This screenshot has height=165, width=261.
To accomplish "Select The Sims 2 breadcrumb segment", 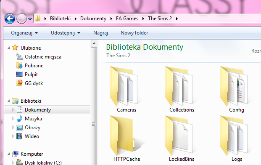I will [x=160, y=19].
